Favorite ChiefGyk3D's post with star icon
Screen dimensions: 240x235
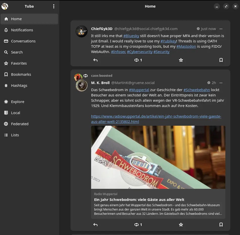coord(181,60)
